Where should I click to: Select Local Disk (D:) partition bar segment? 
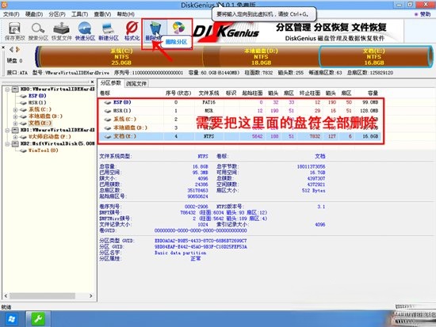261,57
